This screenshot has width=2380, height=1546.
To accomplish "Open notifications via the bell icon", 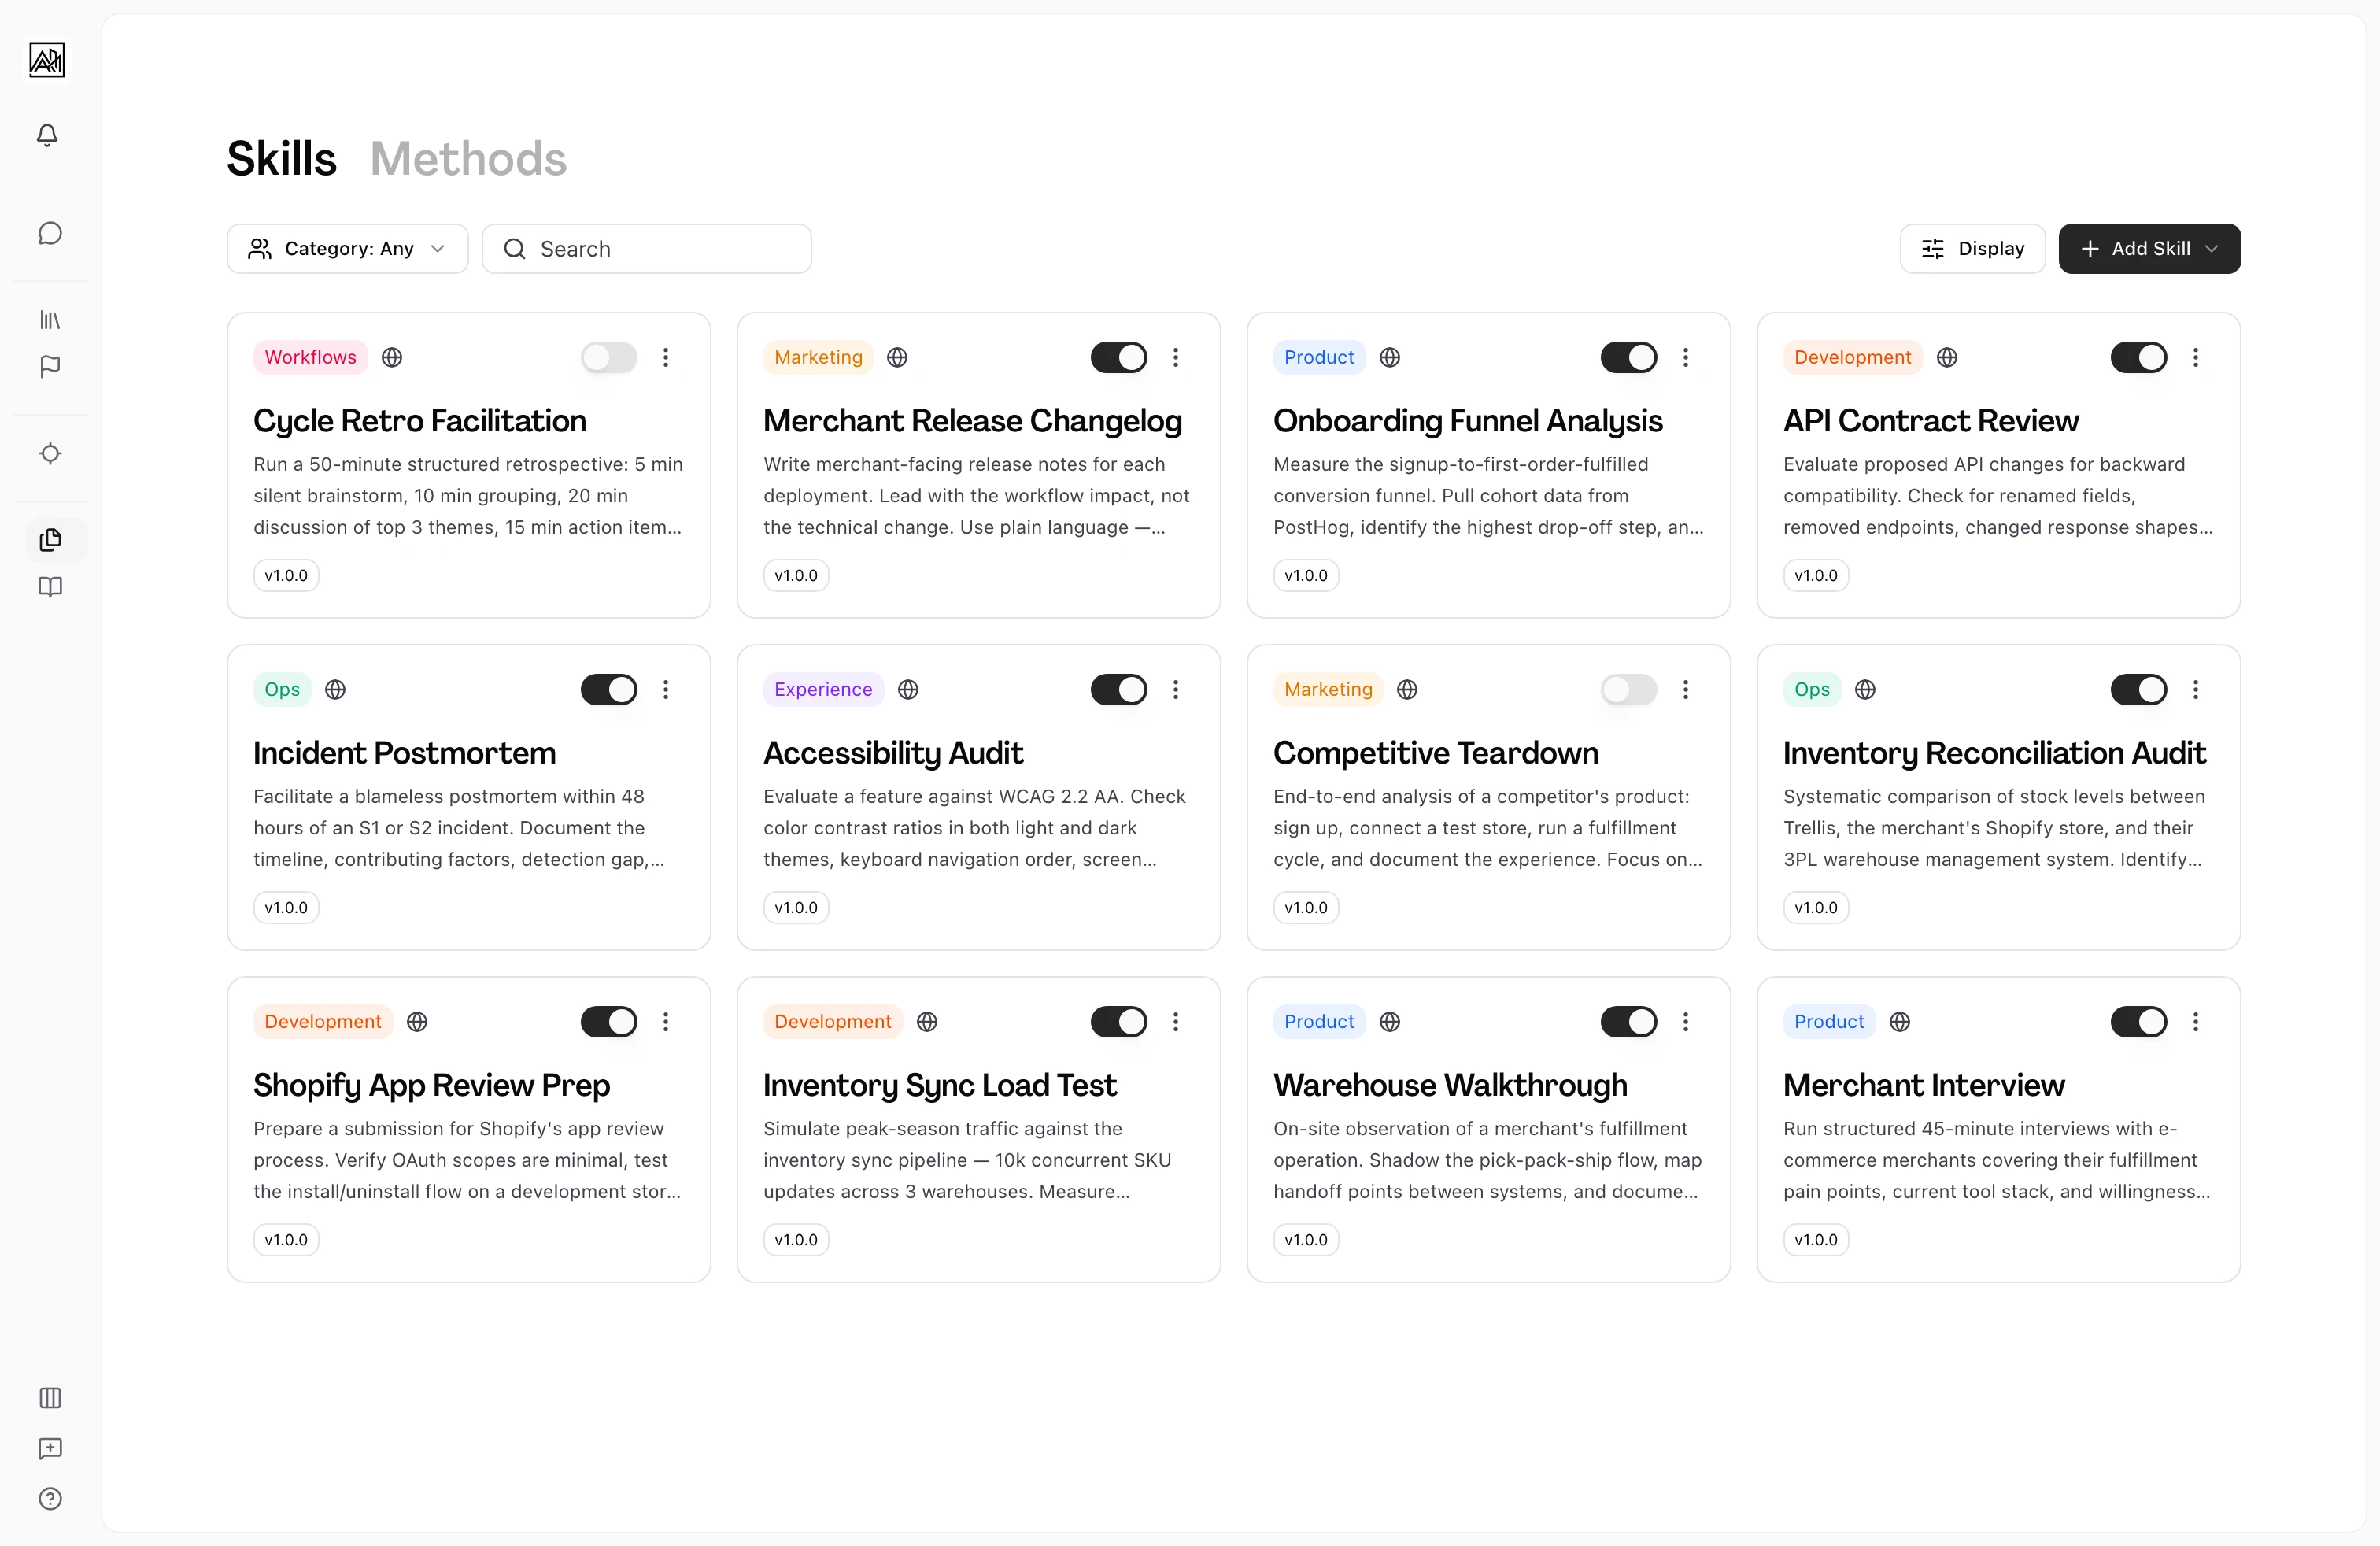I will point(47,135).
